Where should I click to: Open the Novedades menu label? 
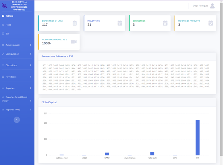(11, 77)
